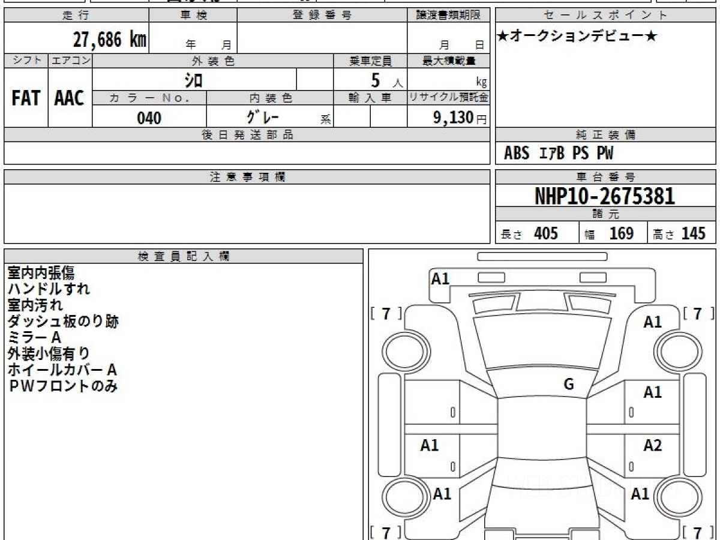Select the color number 040
720x540 pixels.
click(x=149, y=118)
